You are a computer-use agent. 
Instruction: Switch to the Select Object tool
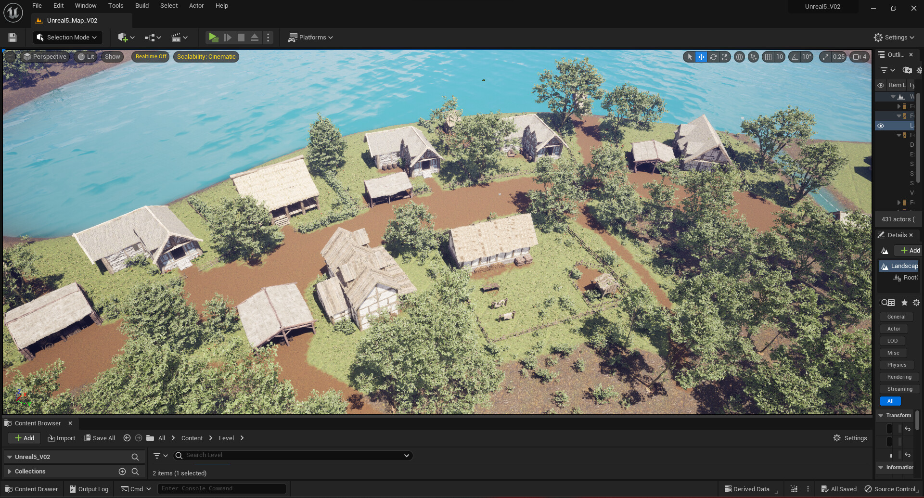tap(689, 57)
